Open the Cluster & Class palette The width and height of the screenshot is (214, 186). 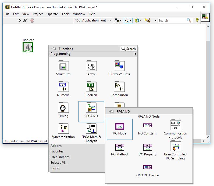[x=119, y=66]
